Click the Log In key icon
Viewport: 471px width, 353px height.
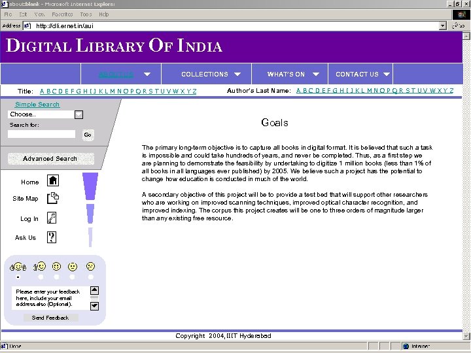52,218
